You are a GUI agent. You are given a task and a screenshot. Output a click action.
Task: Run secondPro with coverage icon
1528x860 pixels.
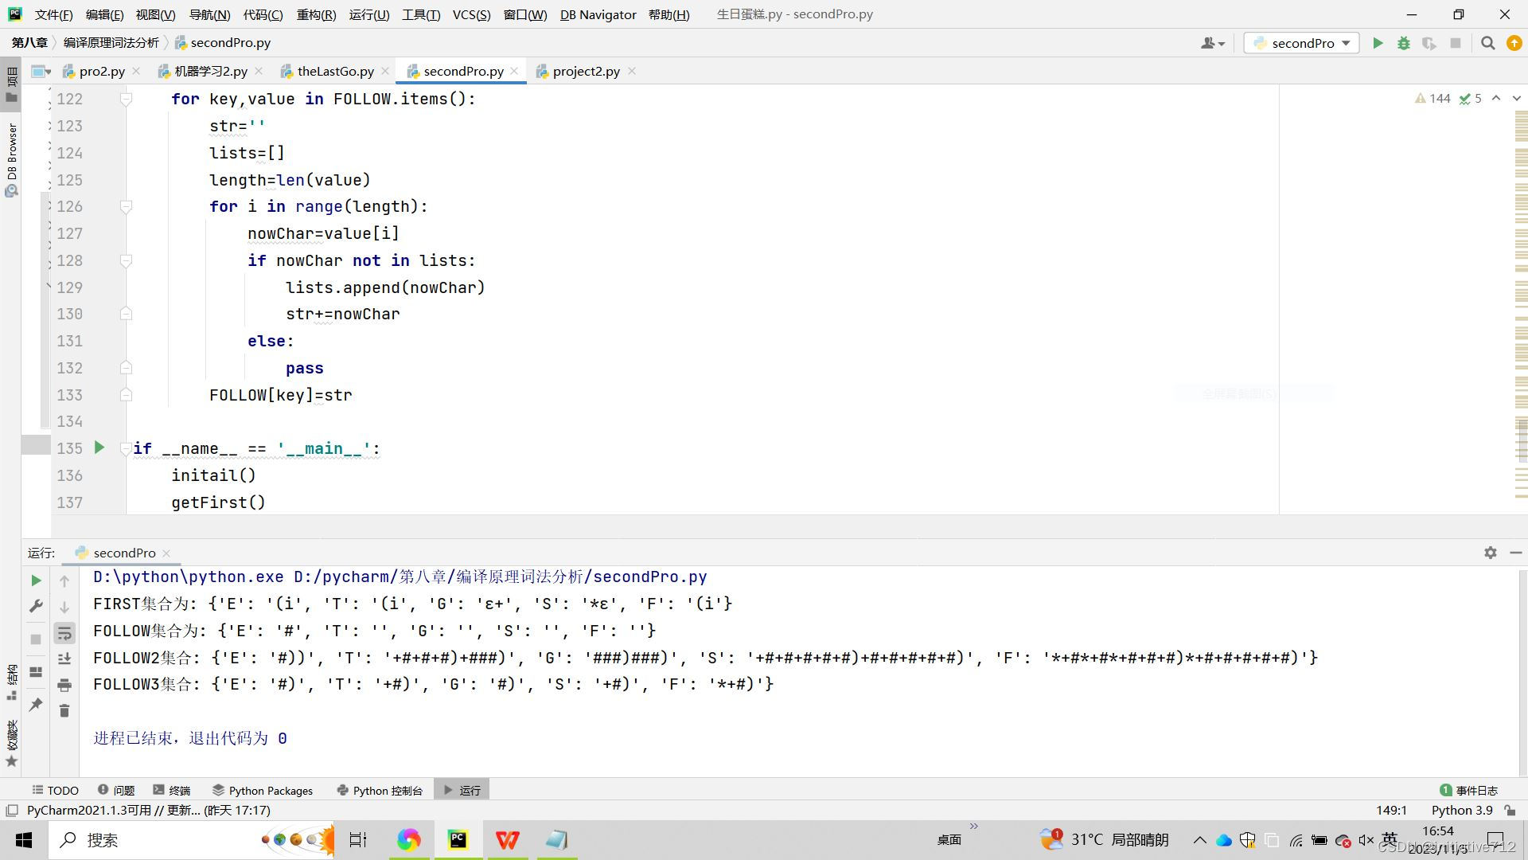[1430, 43]
